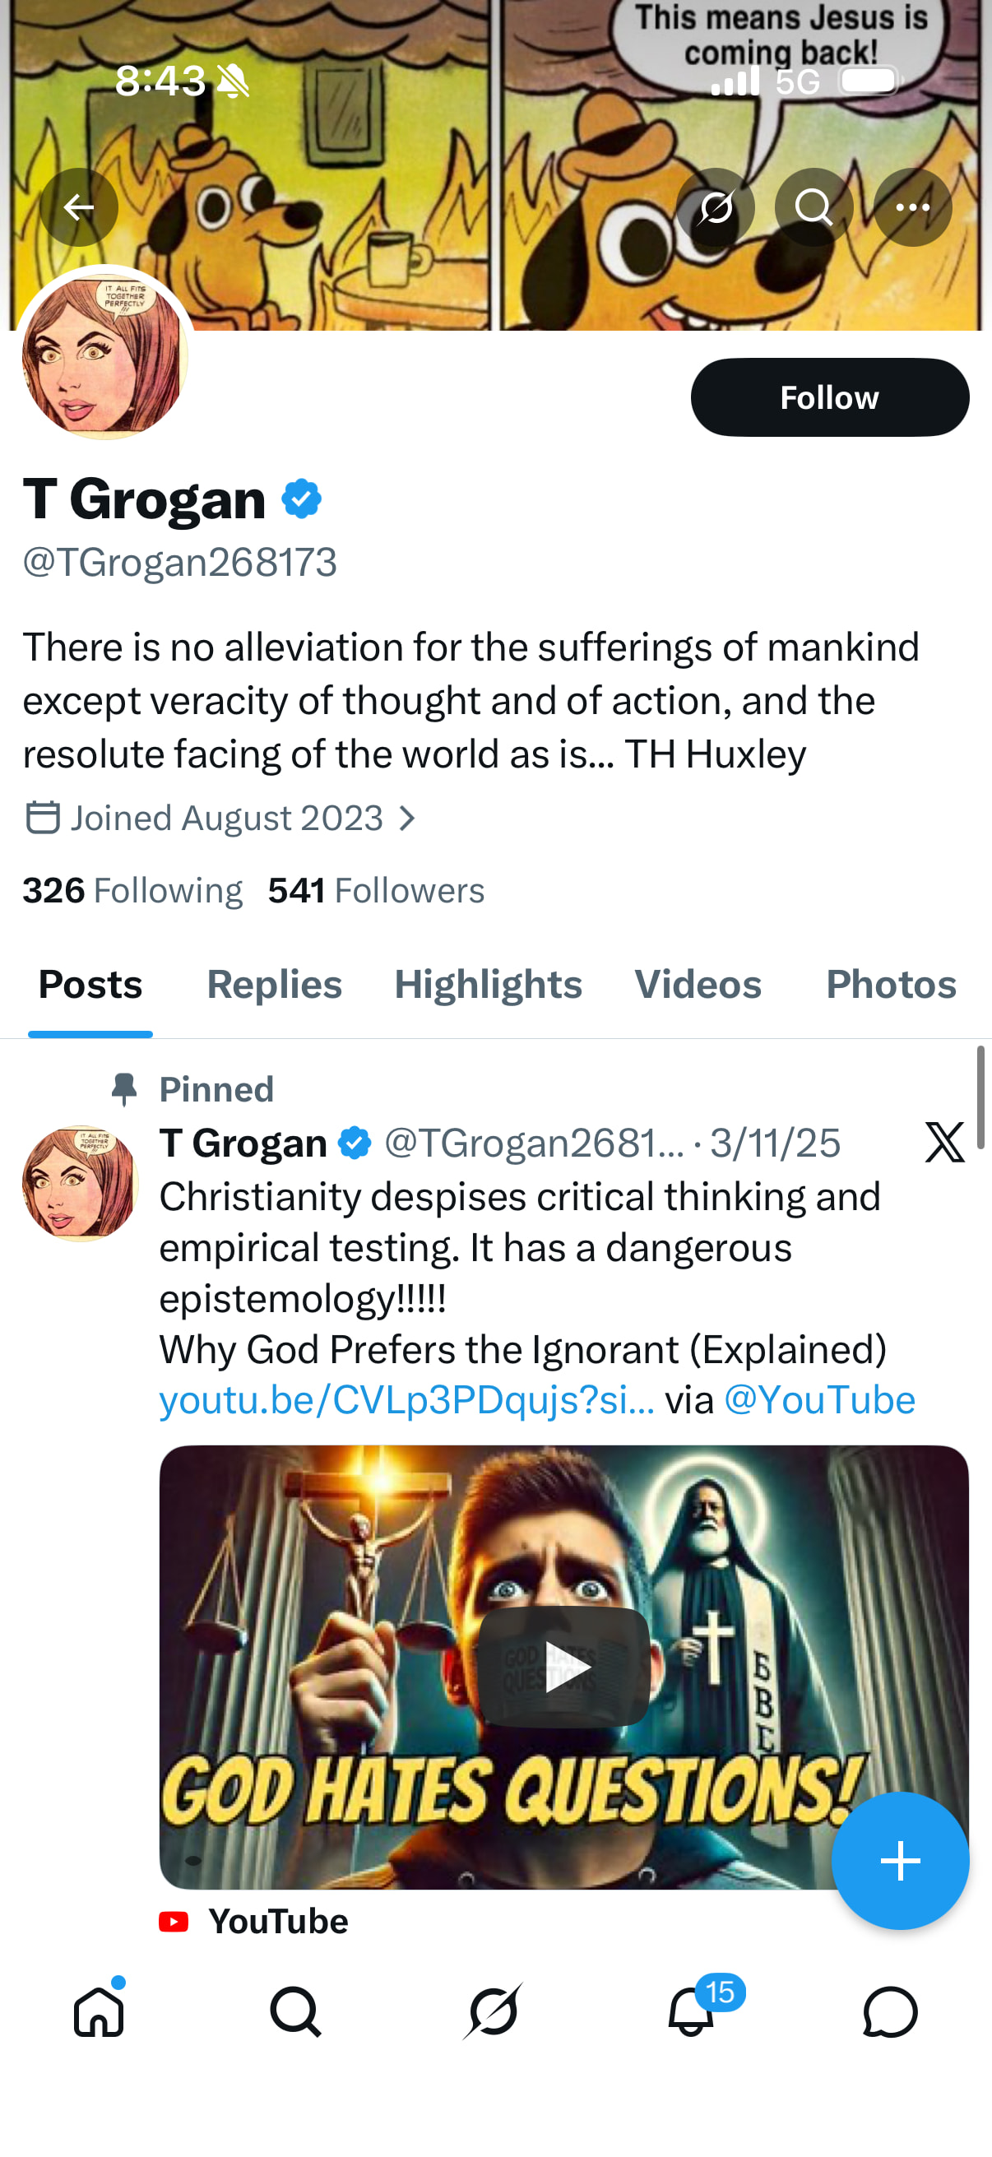
Task: Open Notifications bell with 15 badge
Action: 692,2011
